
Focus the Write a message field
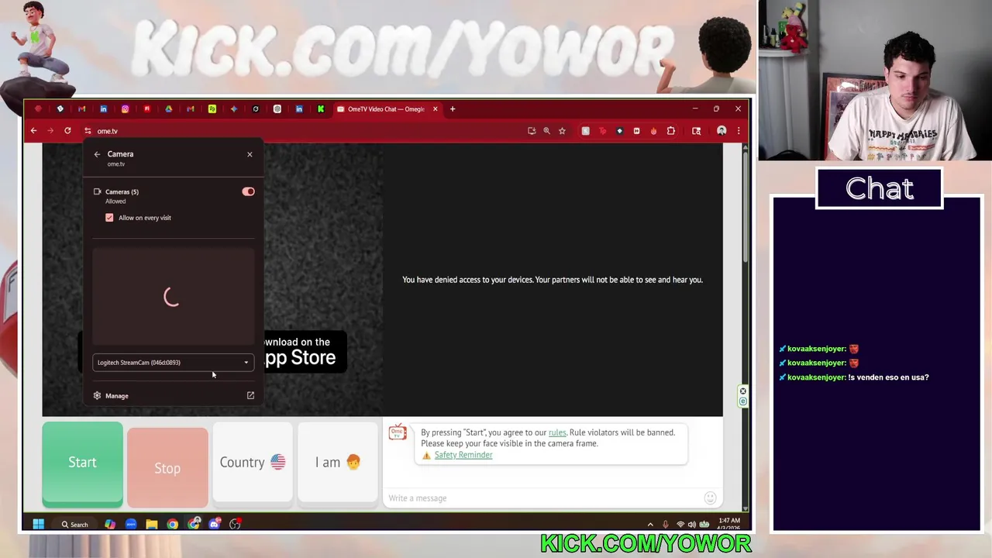point(542,498)
